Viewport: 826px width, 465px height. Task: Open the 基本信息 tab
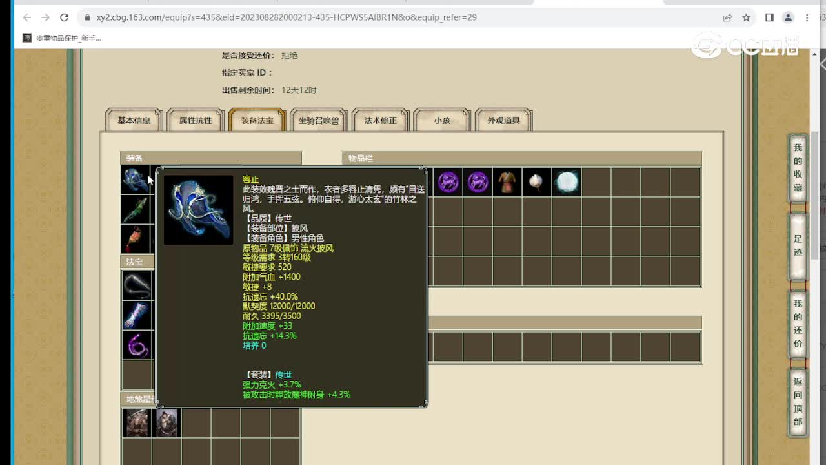[x=134, y=120]
